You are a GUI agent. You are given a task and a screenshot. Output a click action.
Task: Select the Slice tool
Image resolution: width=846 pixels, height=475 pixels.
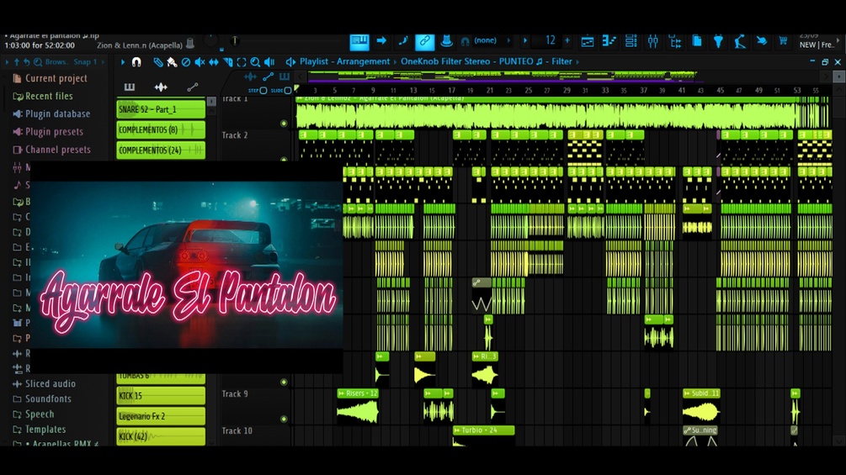(227, 62)
